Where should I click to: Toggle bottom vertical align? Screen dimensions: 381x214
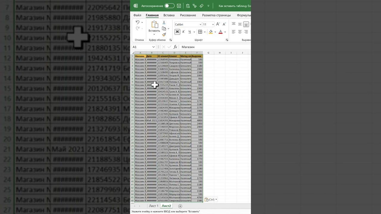point(246,24)
